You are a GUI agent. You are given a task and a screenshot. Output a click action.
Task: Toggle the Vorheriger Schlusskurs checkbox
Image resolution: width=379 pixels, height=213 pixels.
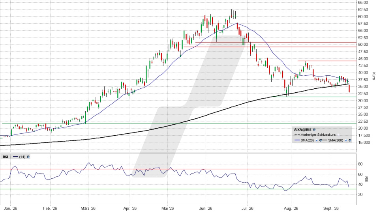tap(338, 135)
